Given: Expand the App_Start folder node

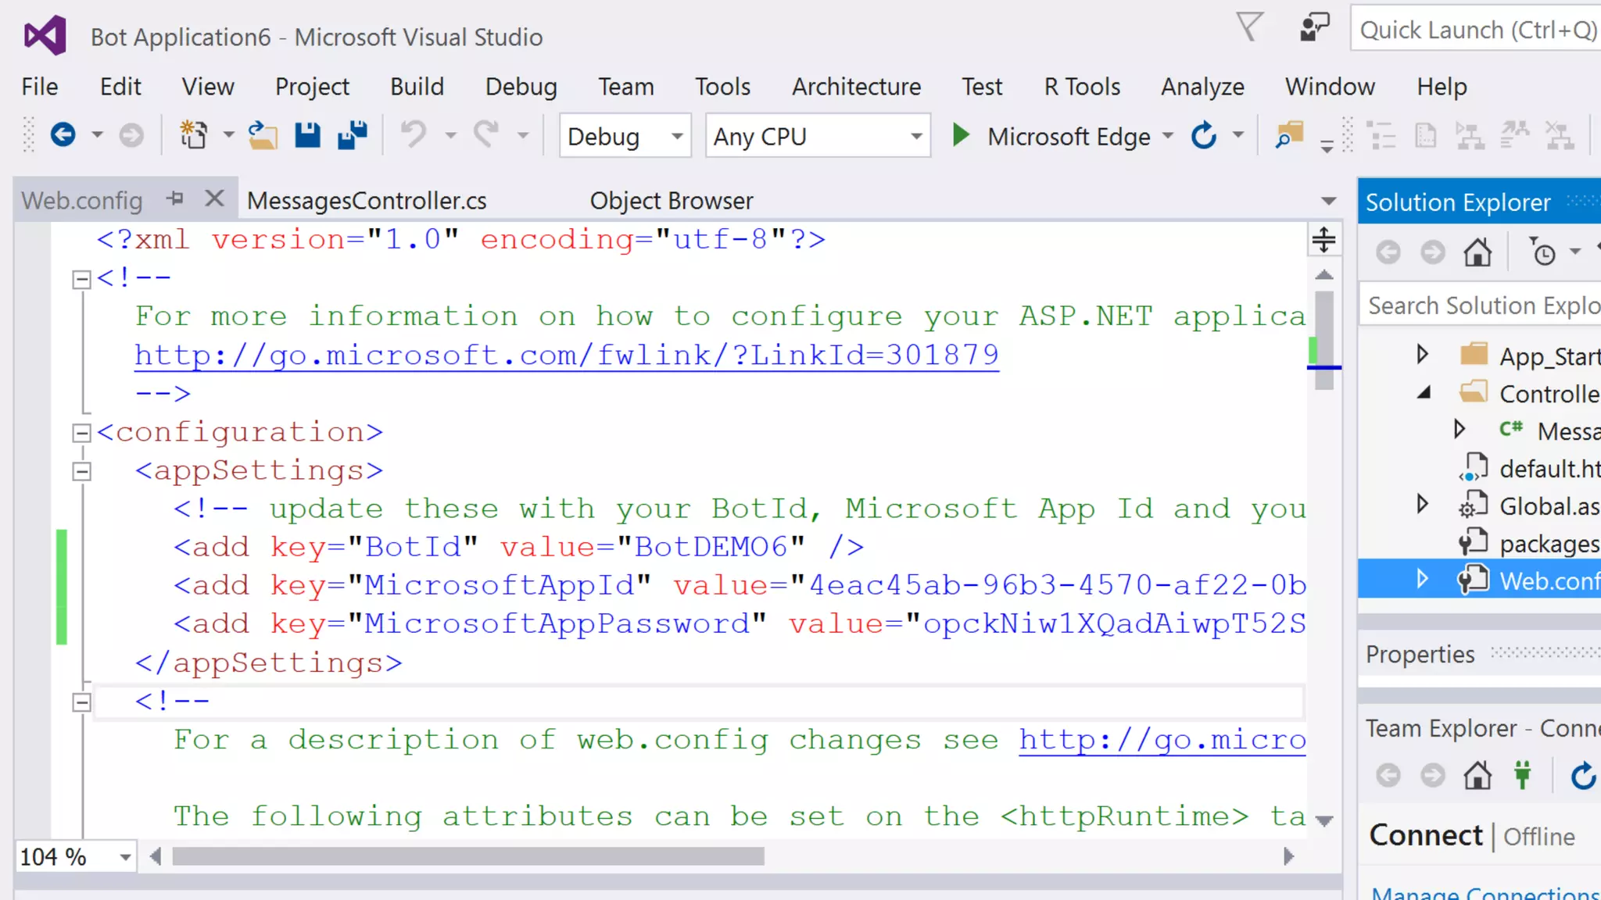Looking at the screenshot, I should (x=1422, y=355).
